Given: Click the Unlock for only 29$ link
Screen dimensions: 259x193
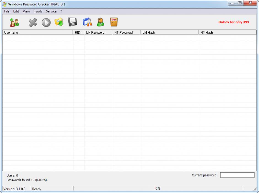Looking at the screenshot, I should [x=234, y=22].
